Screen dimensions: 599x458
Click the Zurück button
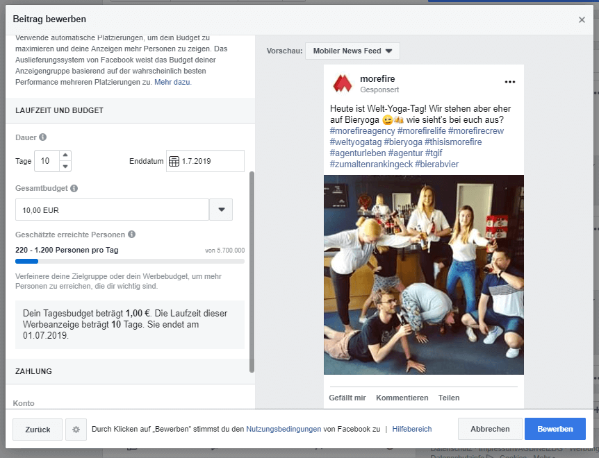point(38,430)
